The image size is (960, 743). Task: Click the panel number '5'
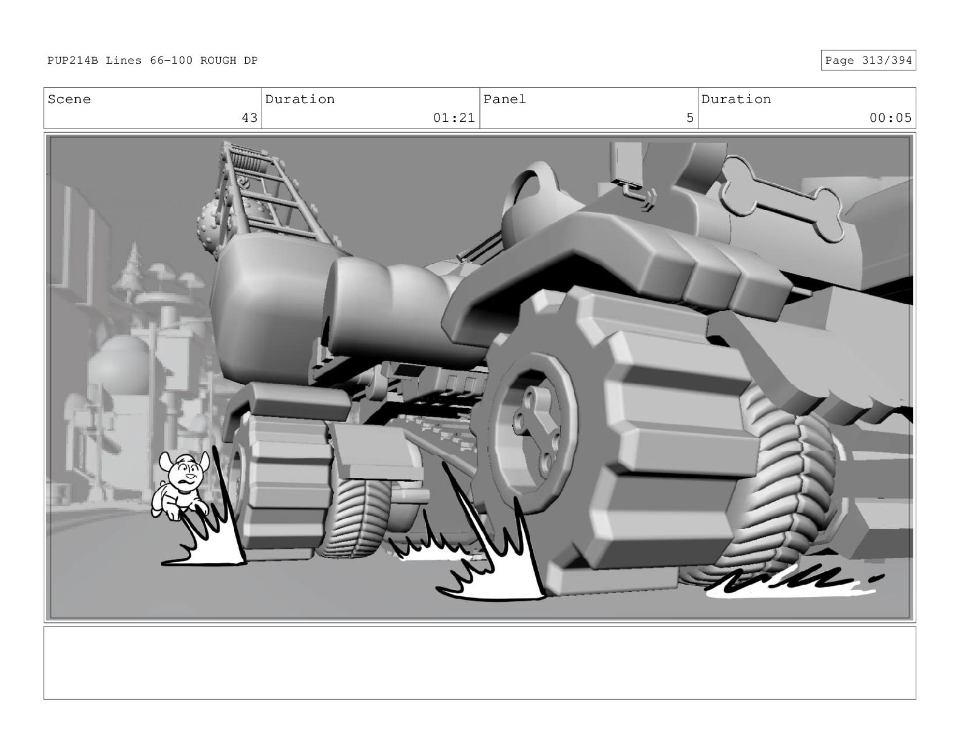[x=689, y=118]
